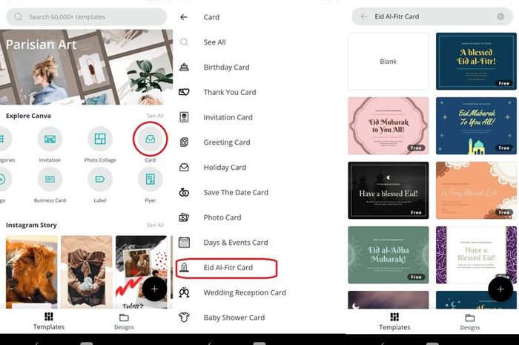Open the Flyer category icon
The width and height of the screenshot is (519, 345).
point(150,180)
